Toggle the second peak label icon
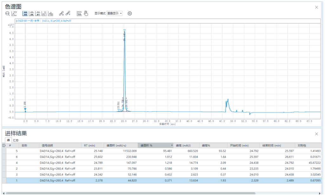 (x=31, y=14)
